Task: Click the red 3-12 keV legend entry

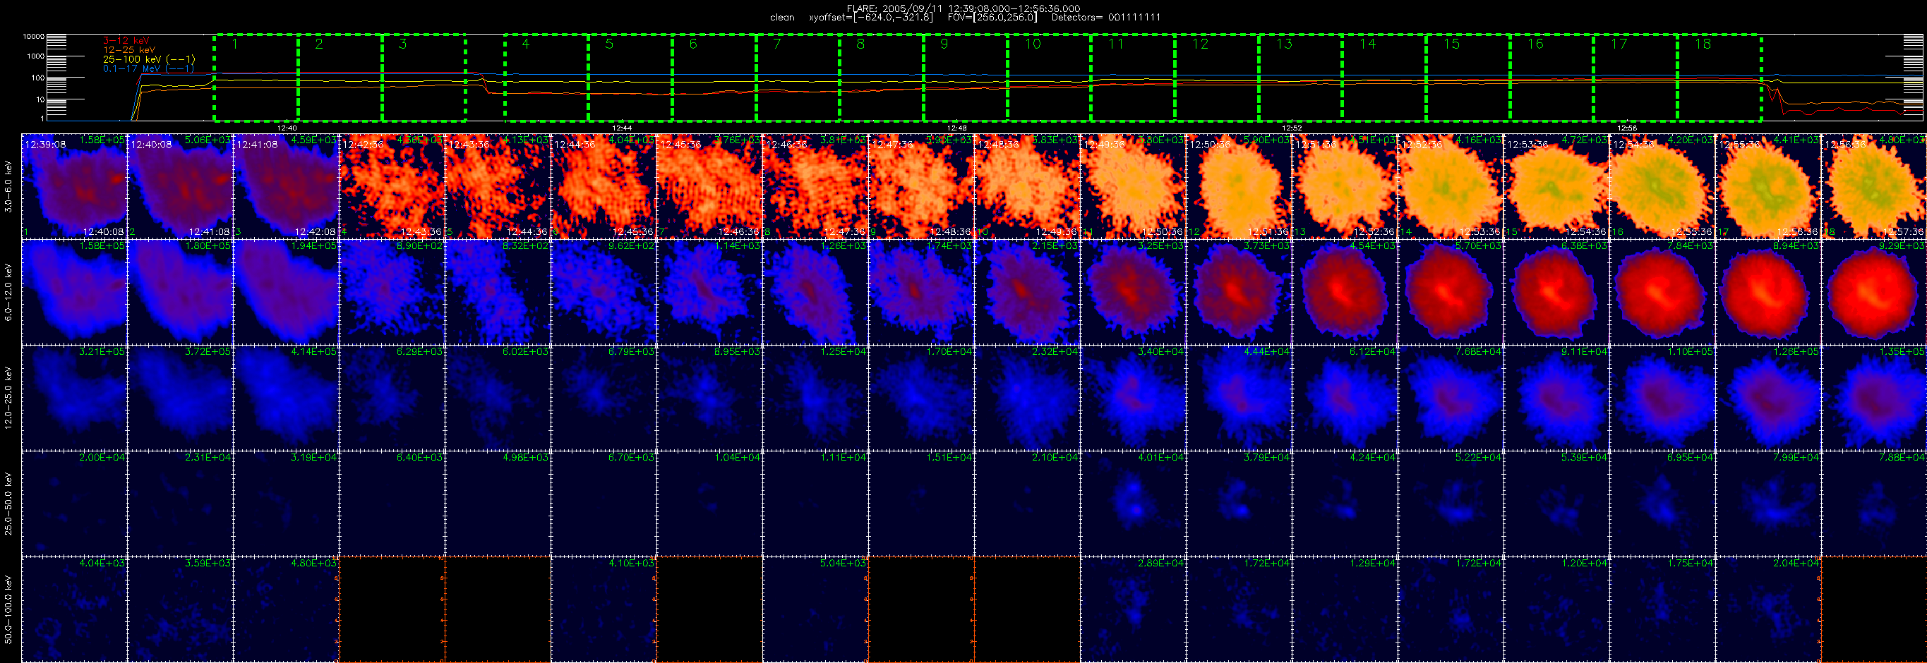Action: [126, 40]
